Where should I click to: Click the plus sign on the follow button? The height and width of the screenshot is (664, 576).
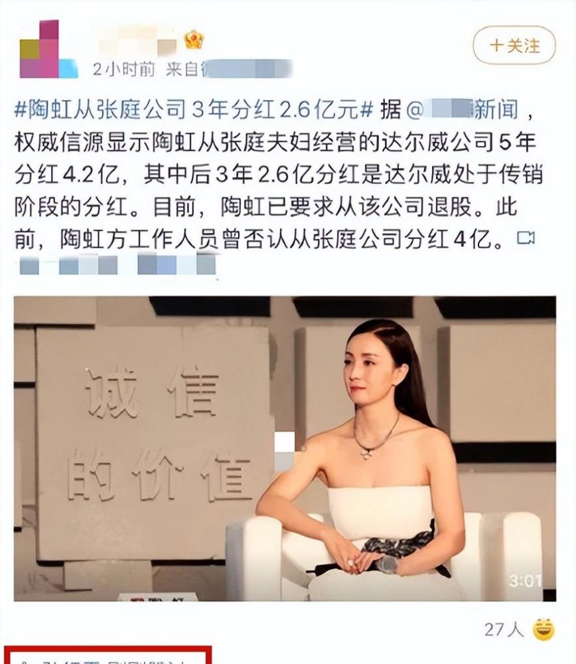coord(496,45)
